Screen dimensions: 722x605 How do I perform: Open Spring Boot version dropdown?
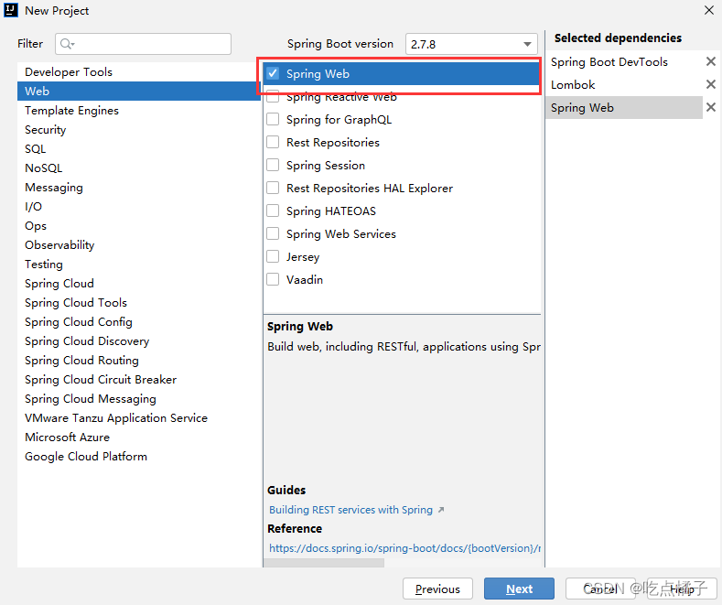tap(471, 44)
